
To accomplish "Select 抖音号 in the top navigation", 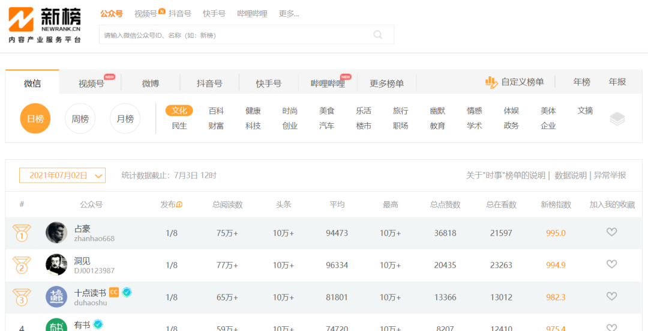I will pyautogui.click(x=180, y=14).
